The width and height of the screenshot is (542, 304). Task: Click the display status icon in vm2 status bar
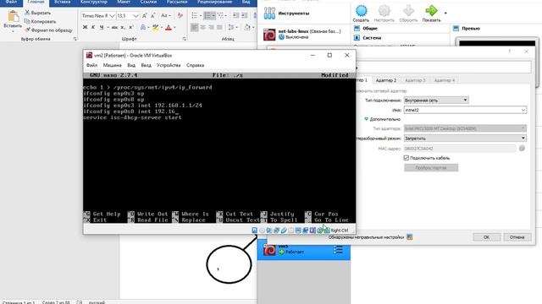pyautogui.click(x=298, y=231)
